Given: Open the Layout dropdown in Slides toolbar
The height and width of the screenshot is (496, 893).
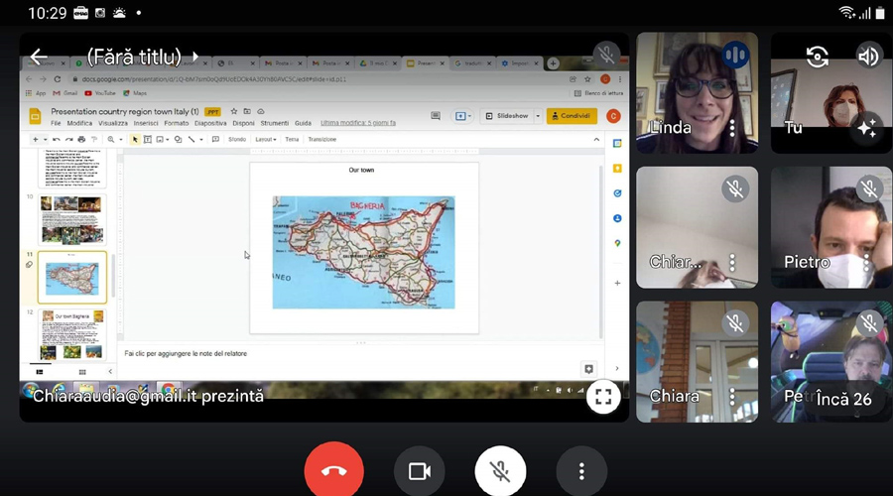Looking at the screenshot, I should (x=265, y=140).
